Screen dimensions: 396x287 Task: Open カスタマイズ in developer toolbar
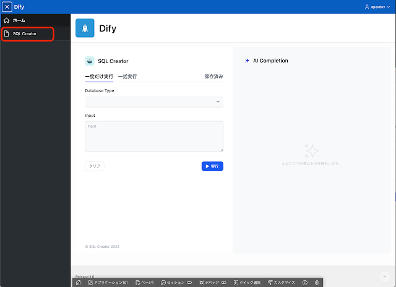tap(282, 283)
